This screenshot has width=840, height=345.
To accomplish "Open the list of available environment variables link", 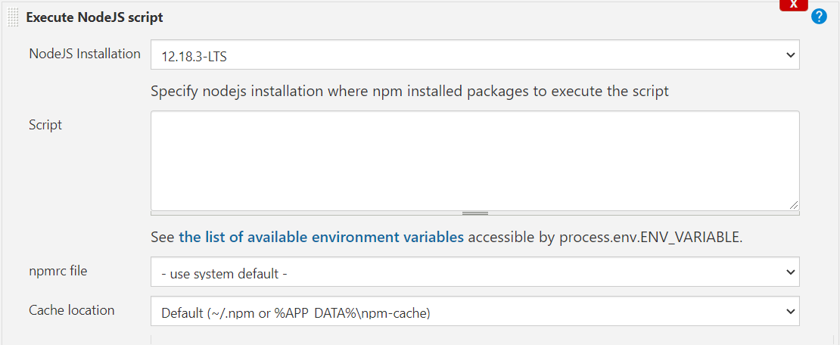I will [321, 237].
